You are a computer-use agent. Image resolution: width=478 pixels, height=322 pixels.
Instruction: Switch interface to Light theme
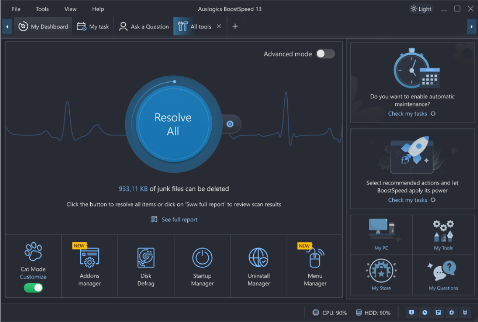tap(420, 8)
